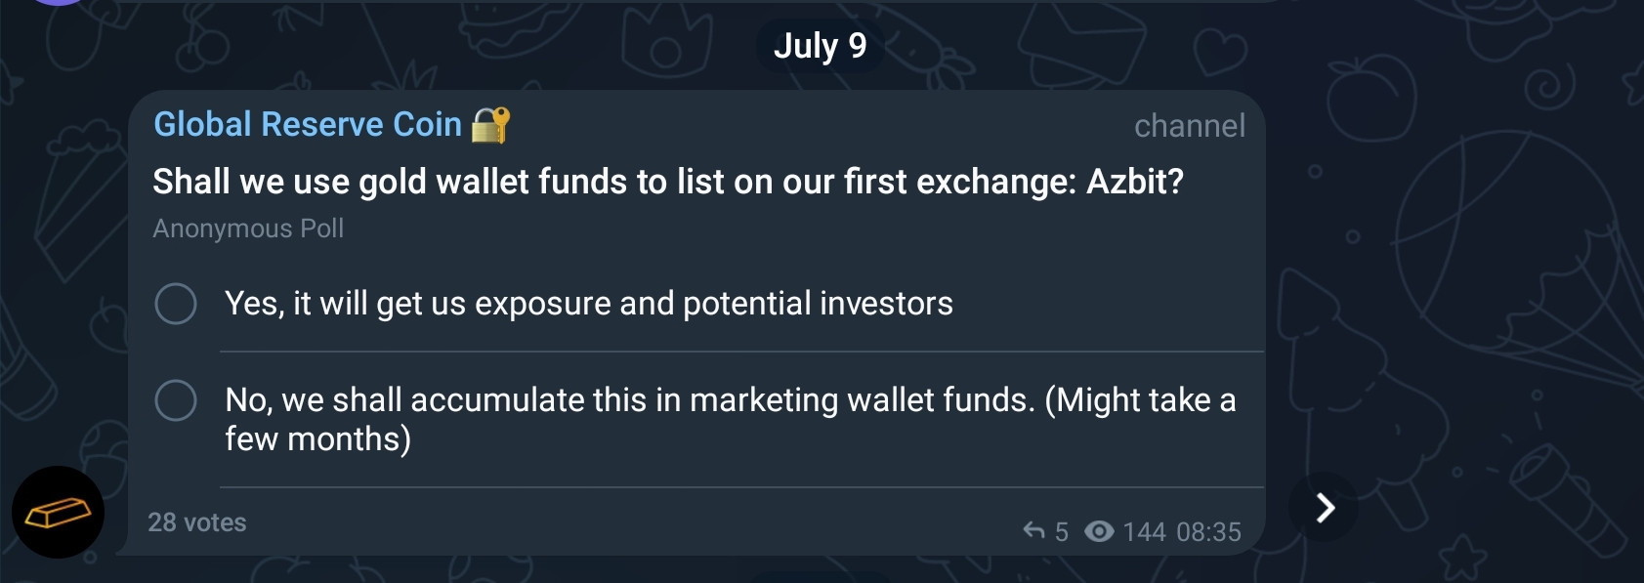Select the 'No, we shall accumulate' option

[x=696, y=419]
